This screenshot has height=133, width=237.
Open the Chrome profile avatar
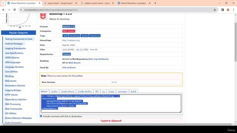click(x=228, y=10)
